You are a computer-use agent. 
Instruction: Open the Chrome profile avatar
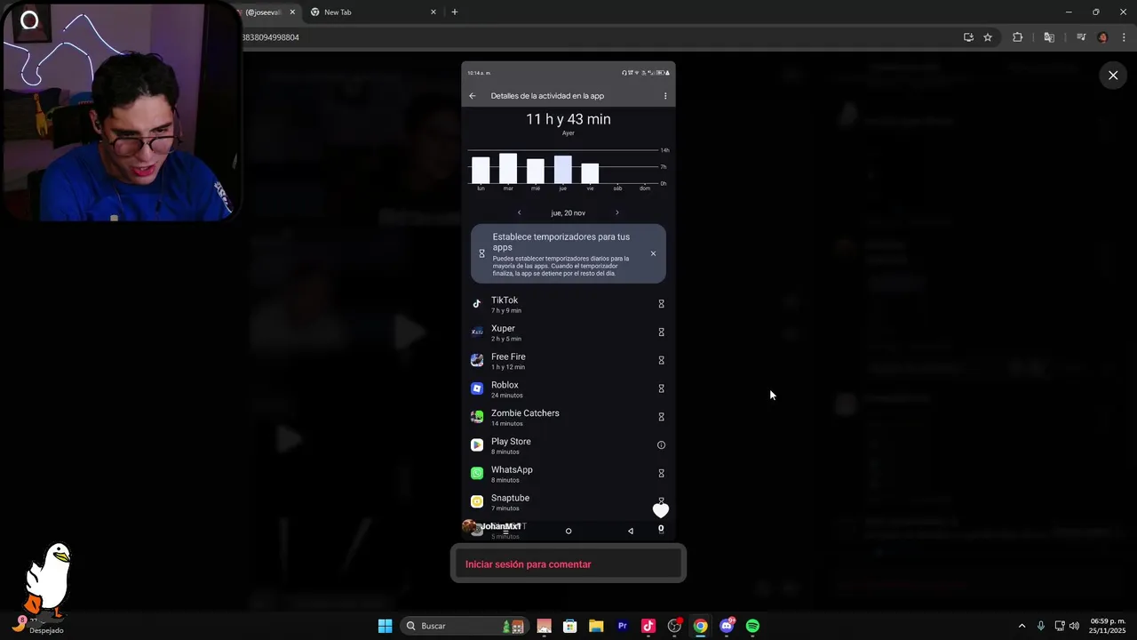[1103, 37]
